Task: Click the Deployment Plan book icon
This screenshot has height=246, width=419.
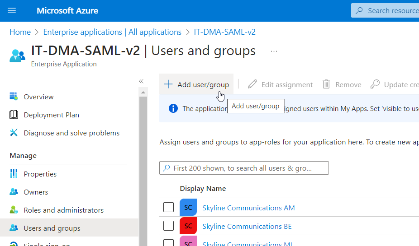Action: coord(14,115)
